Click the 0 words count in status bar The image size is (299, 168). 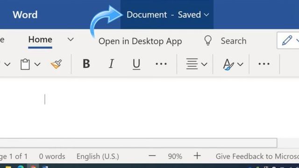click(x=52, y=156)
